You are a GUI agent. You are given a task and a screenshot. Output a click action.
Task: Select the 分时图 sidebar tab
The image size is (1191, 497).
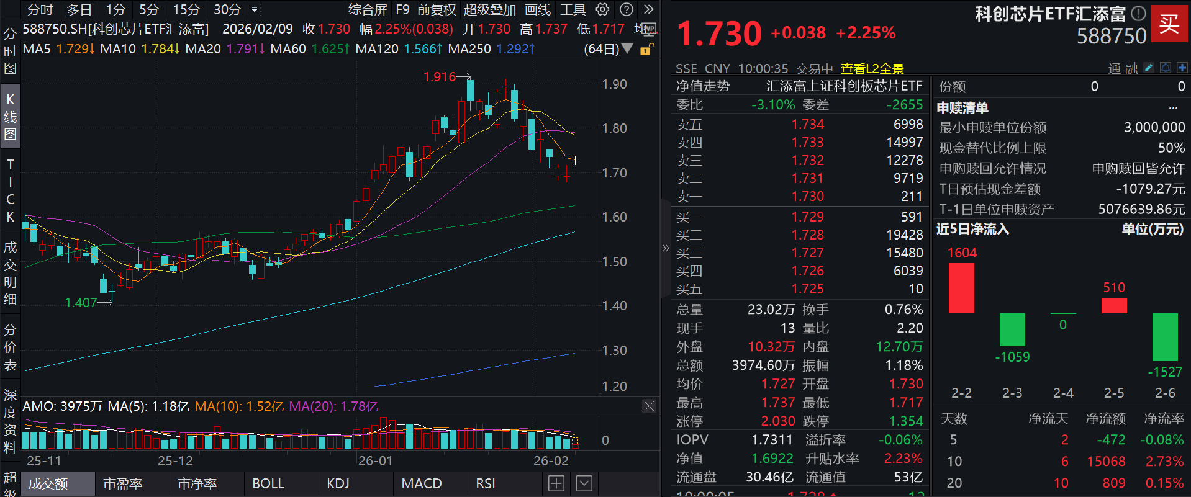click(x=10, y=51)
